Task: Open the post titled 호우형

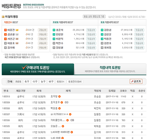Action: coord(54,96)
